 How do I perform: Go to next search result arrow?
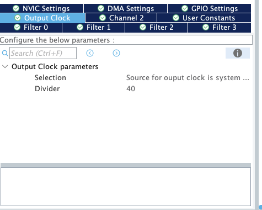tap(116, 53)
